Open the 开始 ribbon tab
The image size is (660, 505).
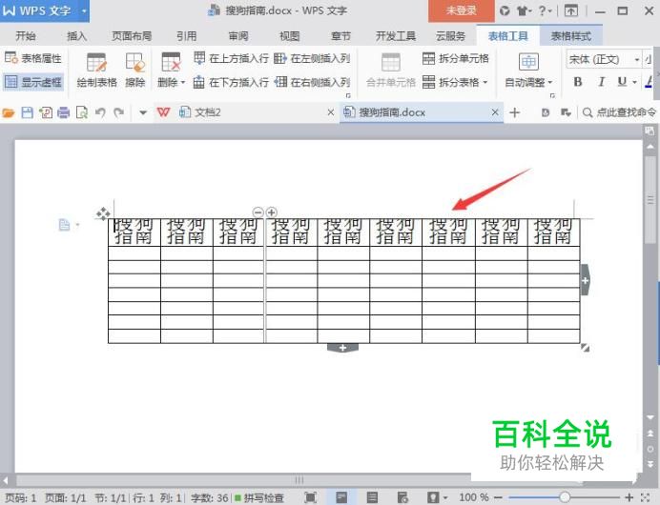click(25, 36)
